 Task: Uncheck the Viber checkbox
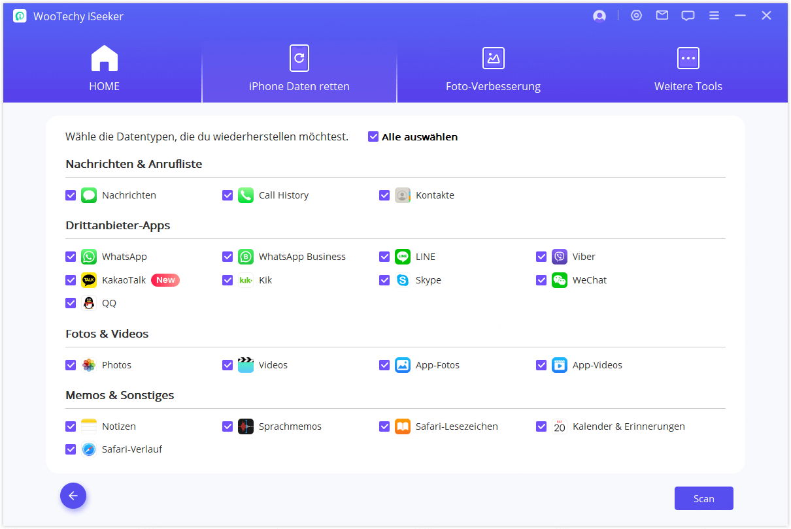541,257
